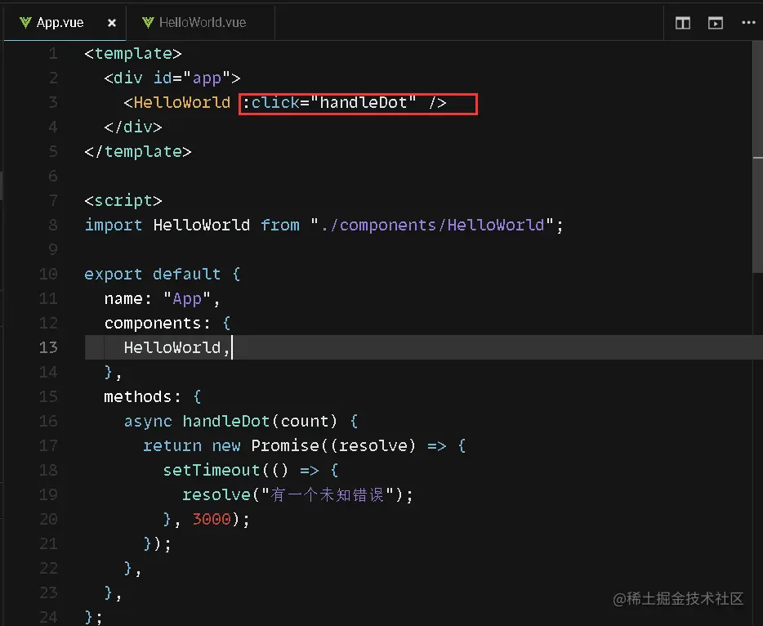Click the HelloWorld identifier in import statement

click(202, 225)
